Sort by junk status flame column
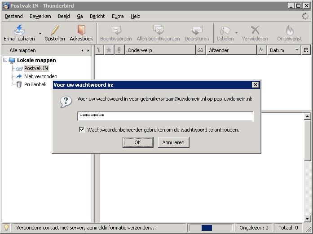 (261, 50)
